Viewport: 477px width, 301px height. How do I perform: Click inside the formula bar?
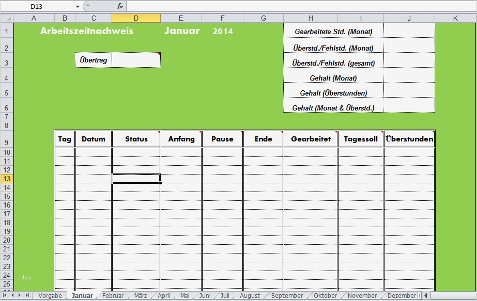258,6
